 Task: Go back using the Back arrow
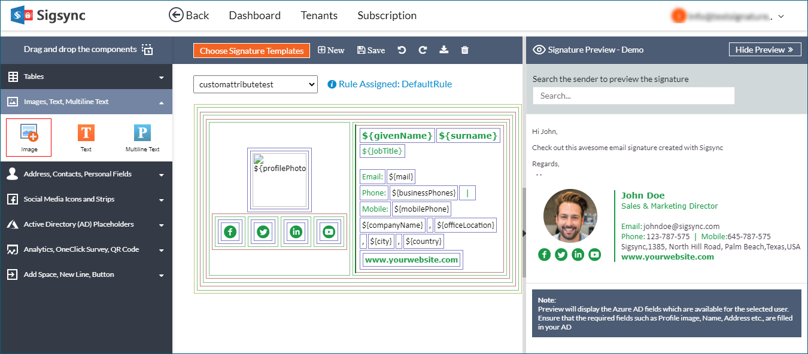(189, 16)
